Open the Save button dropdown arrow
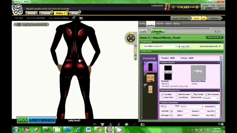 coord(204,18)
